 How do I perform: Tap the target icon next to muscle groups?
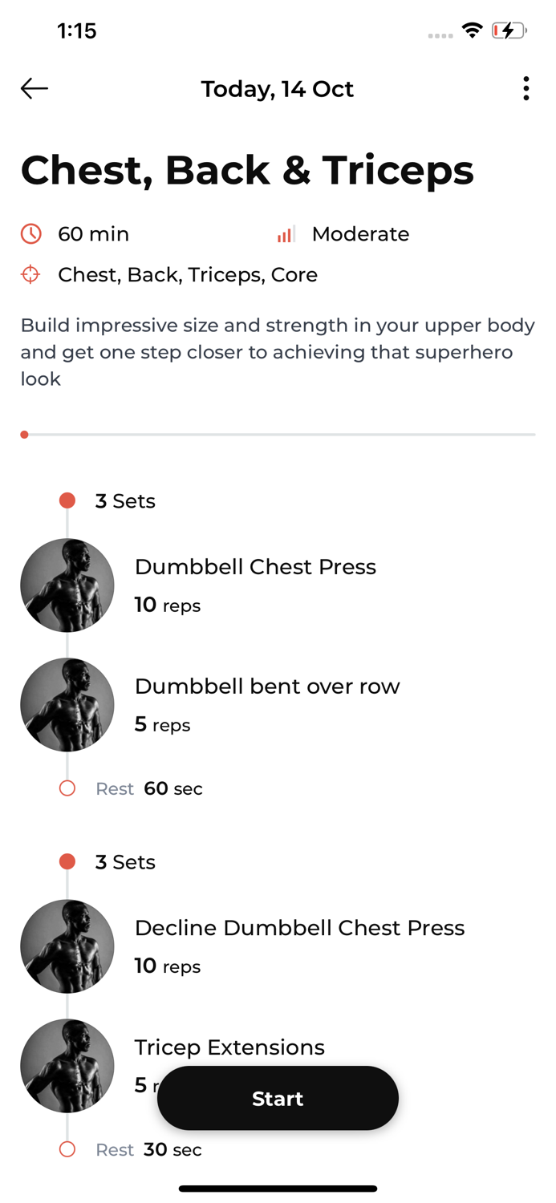pos(30,273)
